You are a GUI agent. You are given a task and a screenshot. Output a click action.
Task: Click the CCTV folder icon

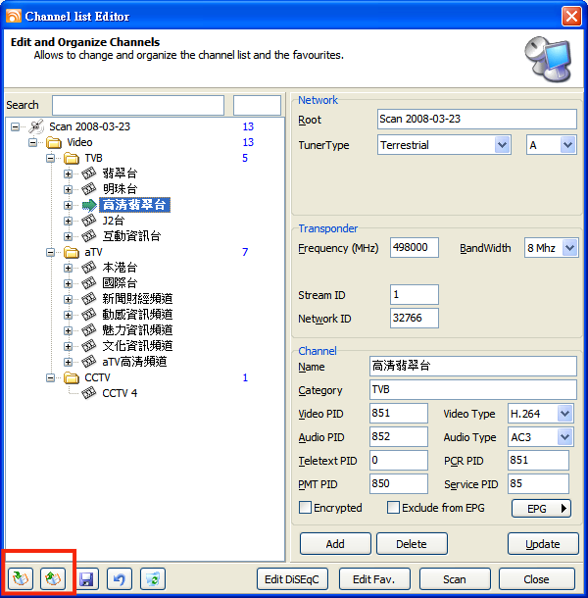click(x=72, y=378)
